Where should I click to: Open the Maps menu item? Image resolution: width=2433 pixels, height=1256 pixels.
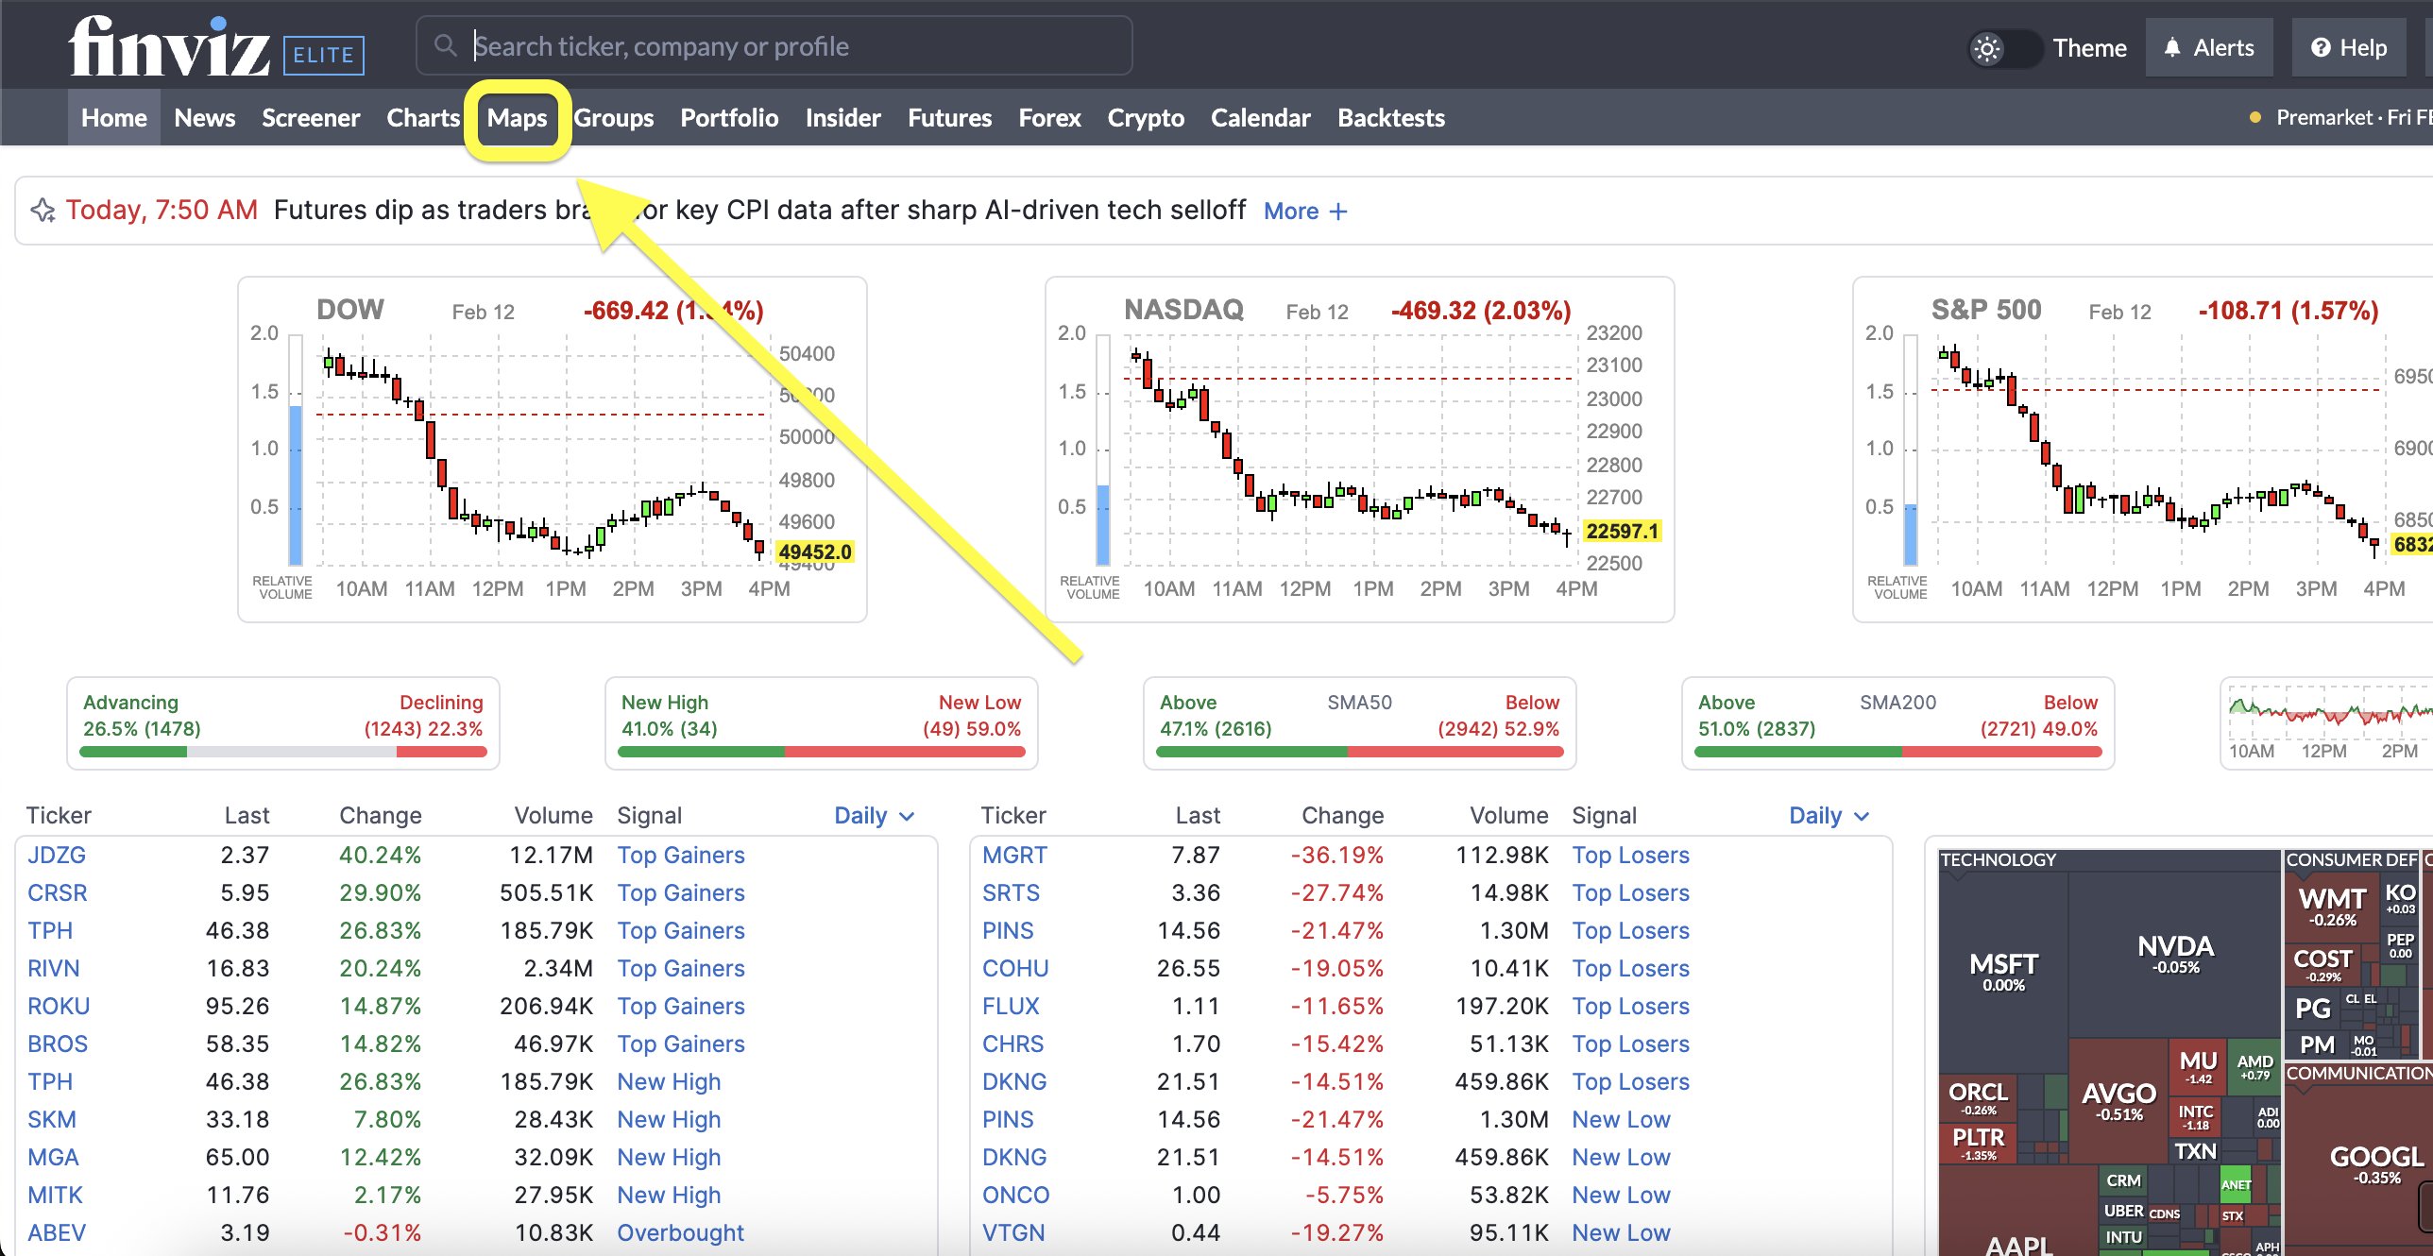(517, 118)
